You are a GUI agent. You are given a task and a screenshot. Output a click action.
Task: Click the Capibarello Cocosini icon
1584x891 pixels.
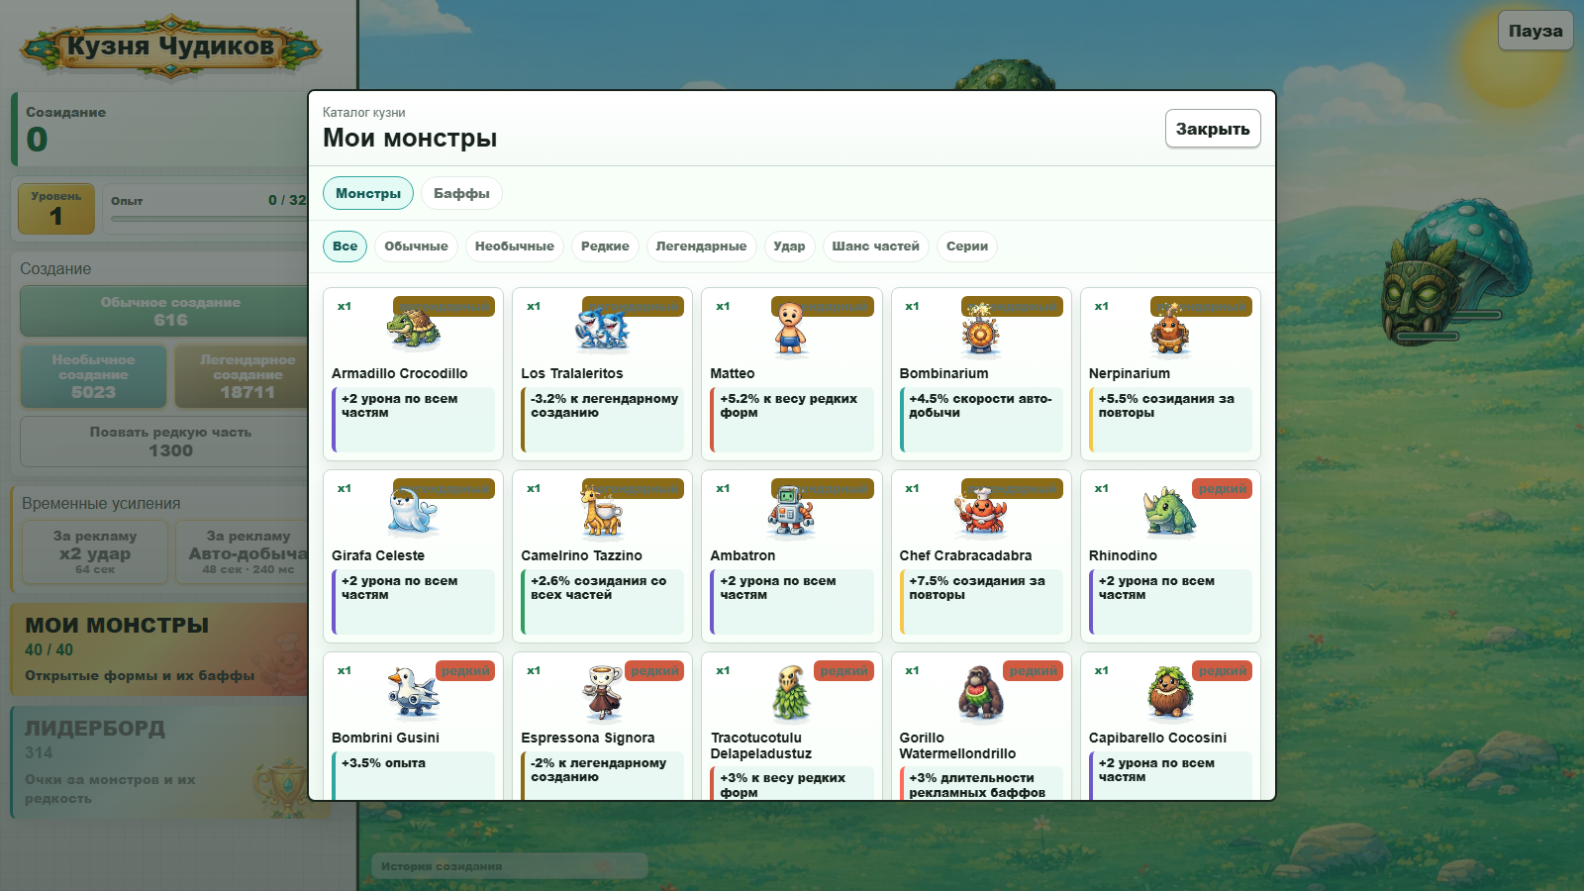pyautogui.click(x=1170, y=693)
